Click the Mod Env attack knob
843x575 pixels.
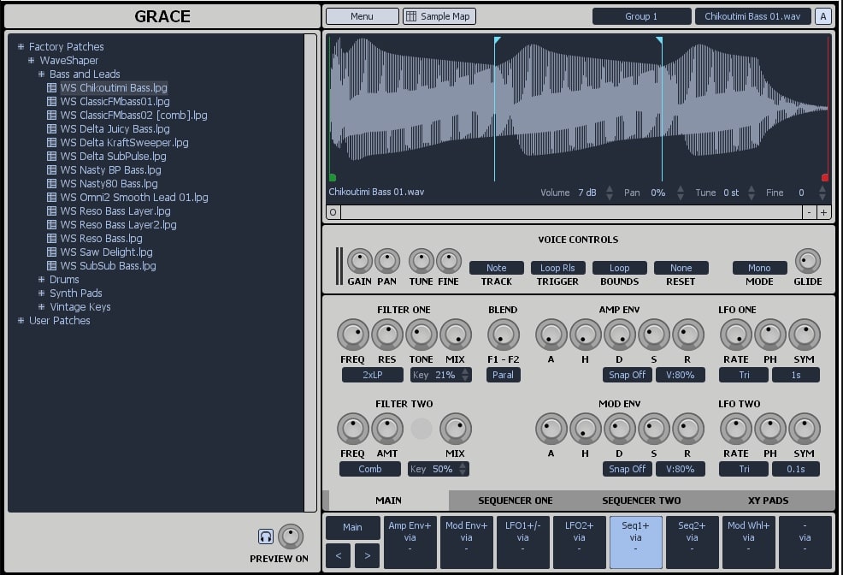551,429
